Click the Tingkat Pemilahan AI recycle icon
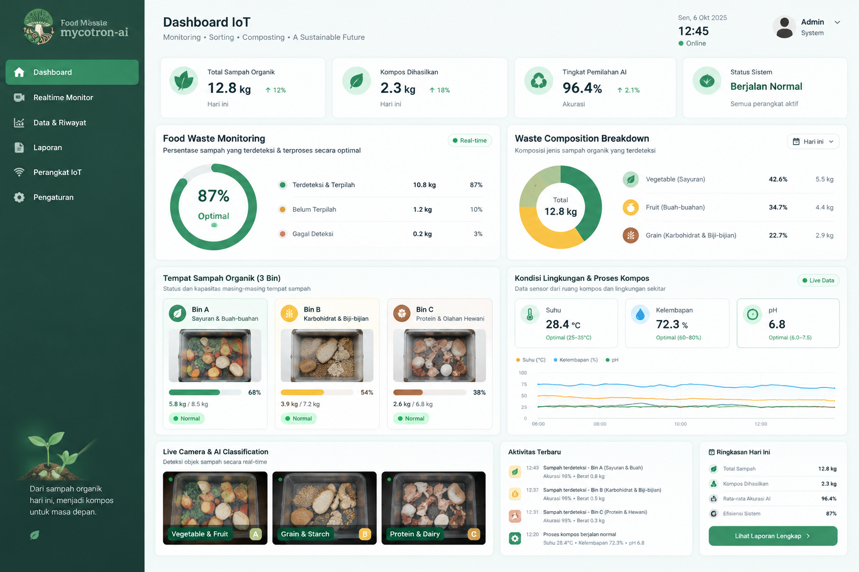 (539, 80)
